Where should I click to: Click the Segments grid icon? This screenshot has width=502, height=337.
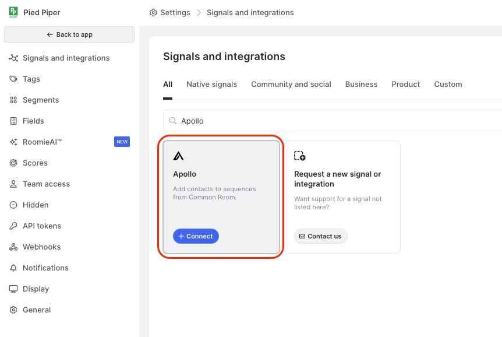click(x=13, y=100)
